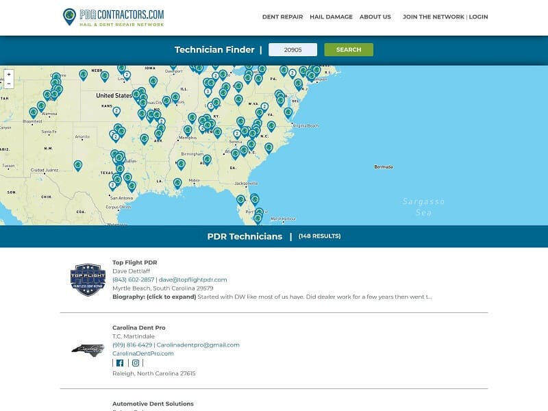Go to the Login page
The height and width of the screenshot is (411, 548).
tap(478, 16)
